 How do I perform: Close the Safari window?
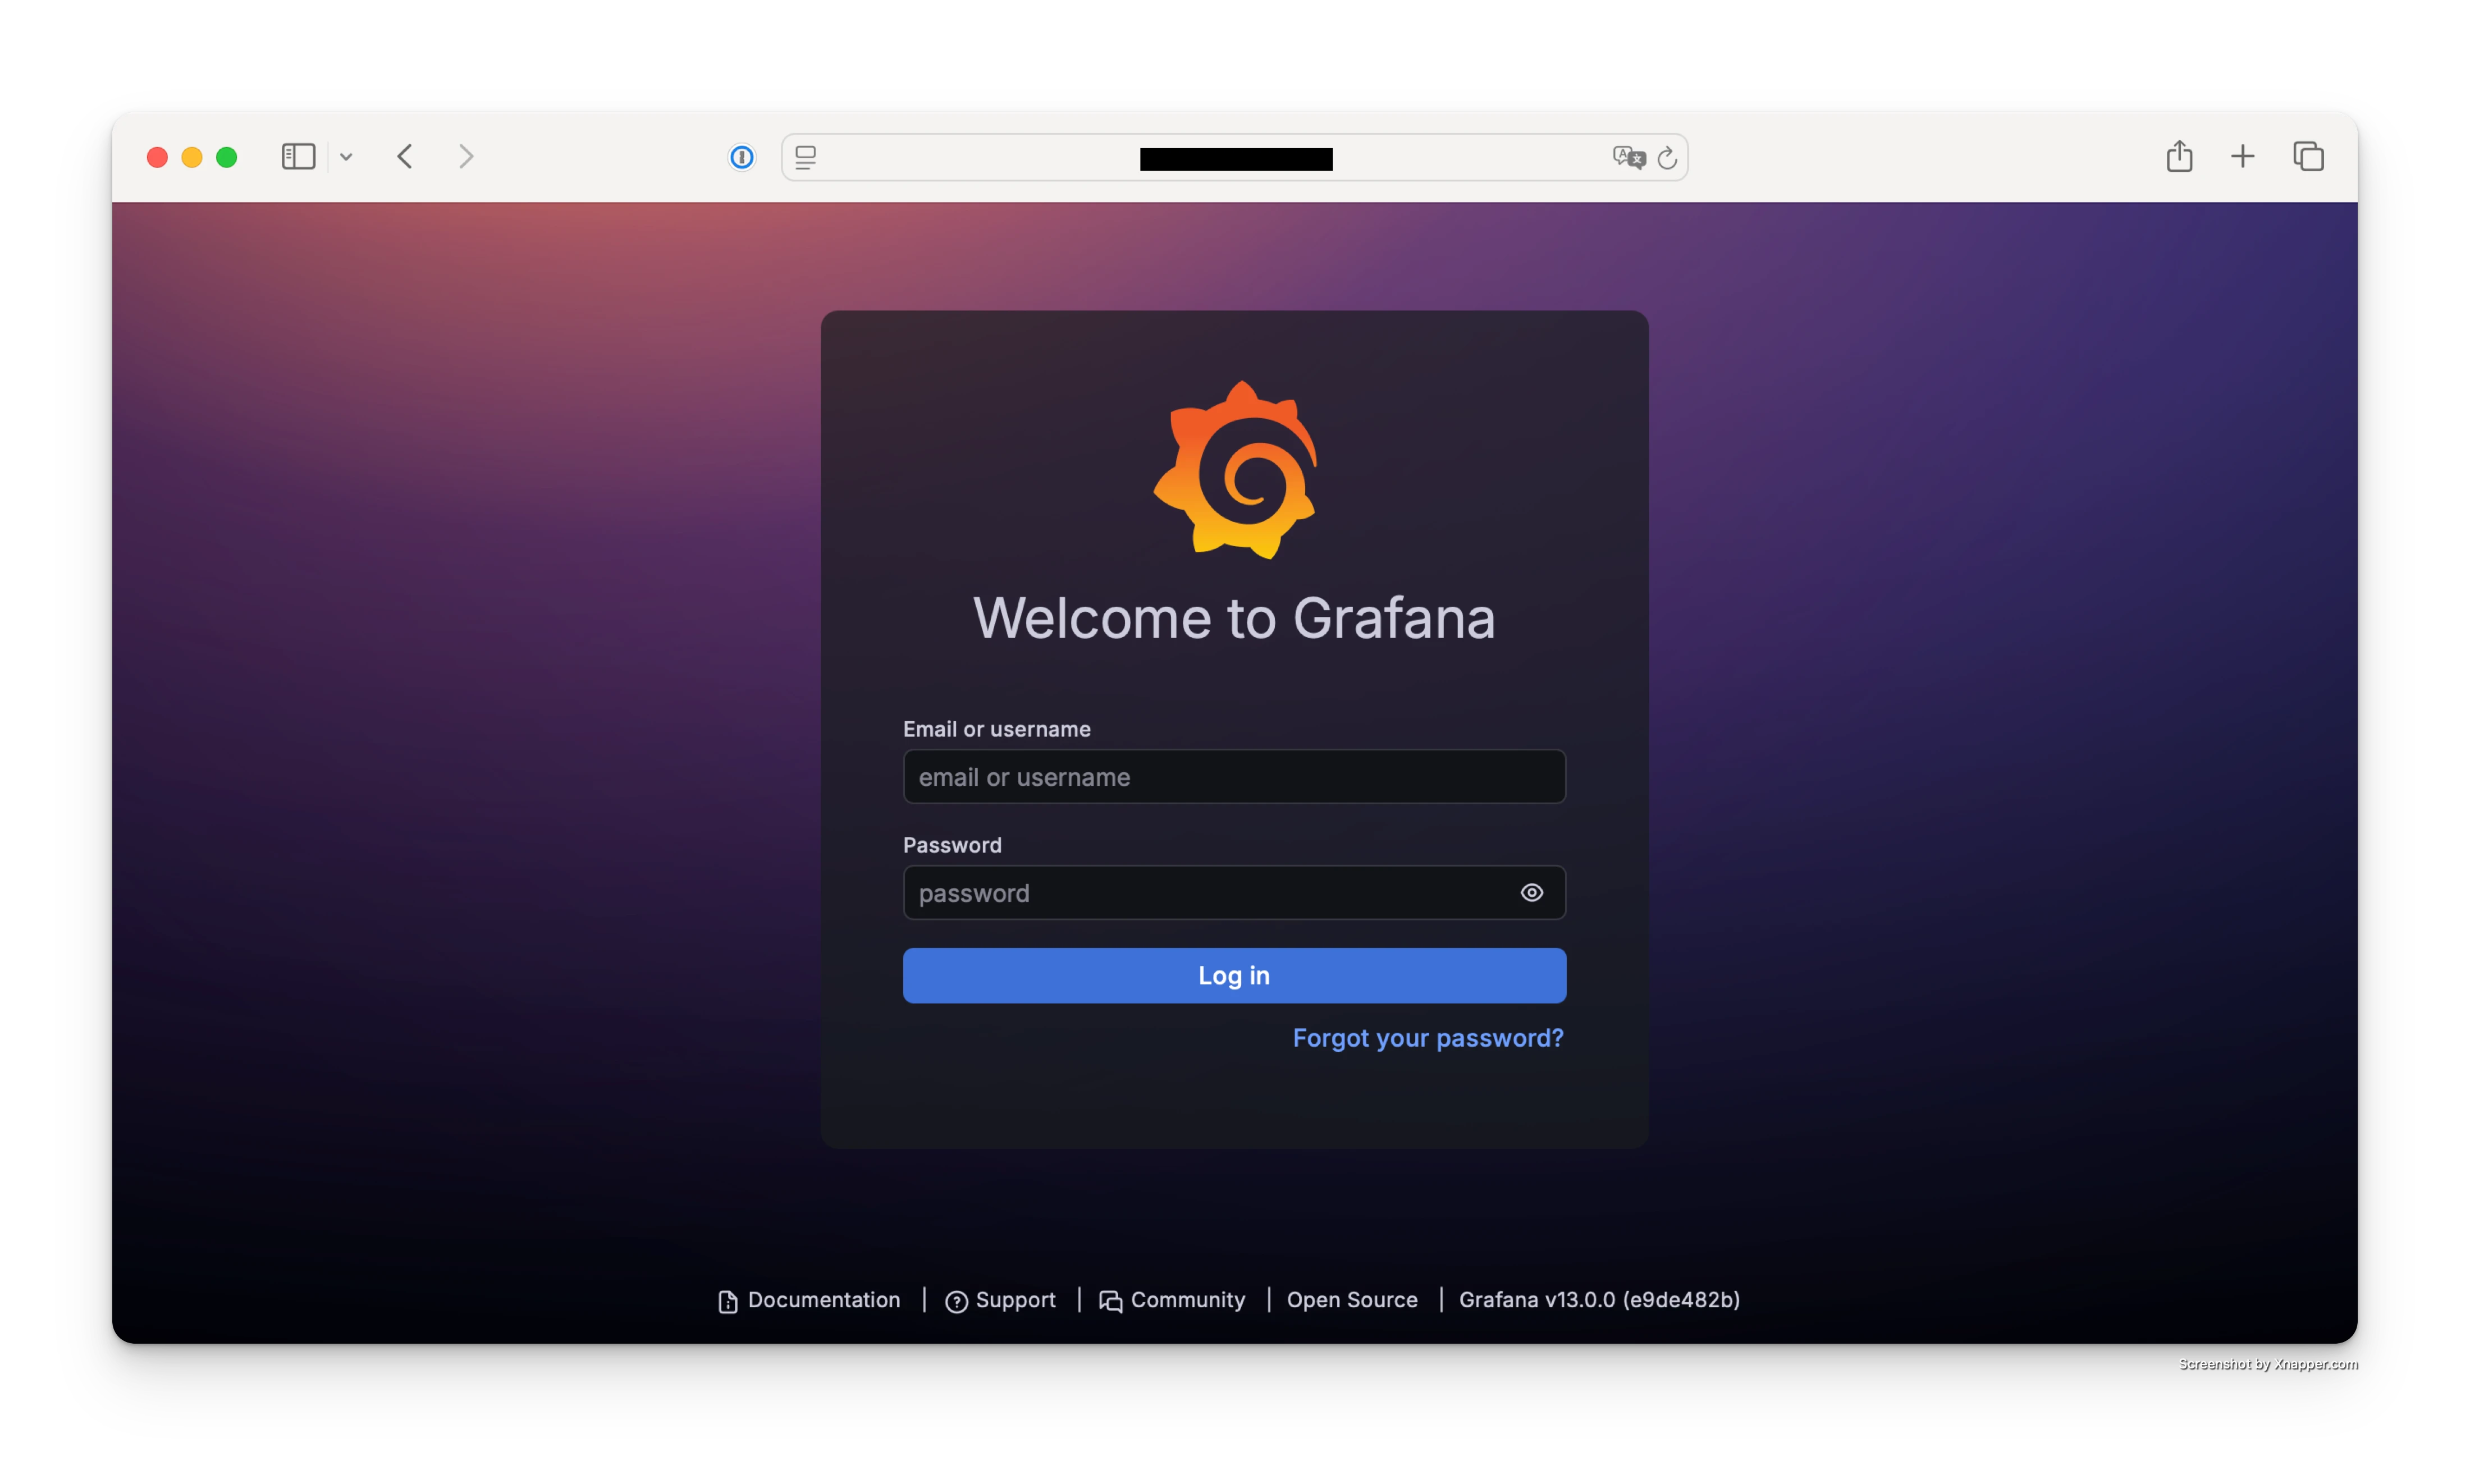[157, 157]
